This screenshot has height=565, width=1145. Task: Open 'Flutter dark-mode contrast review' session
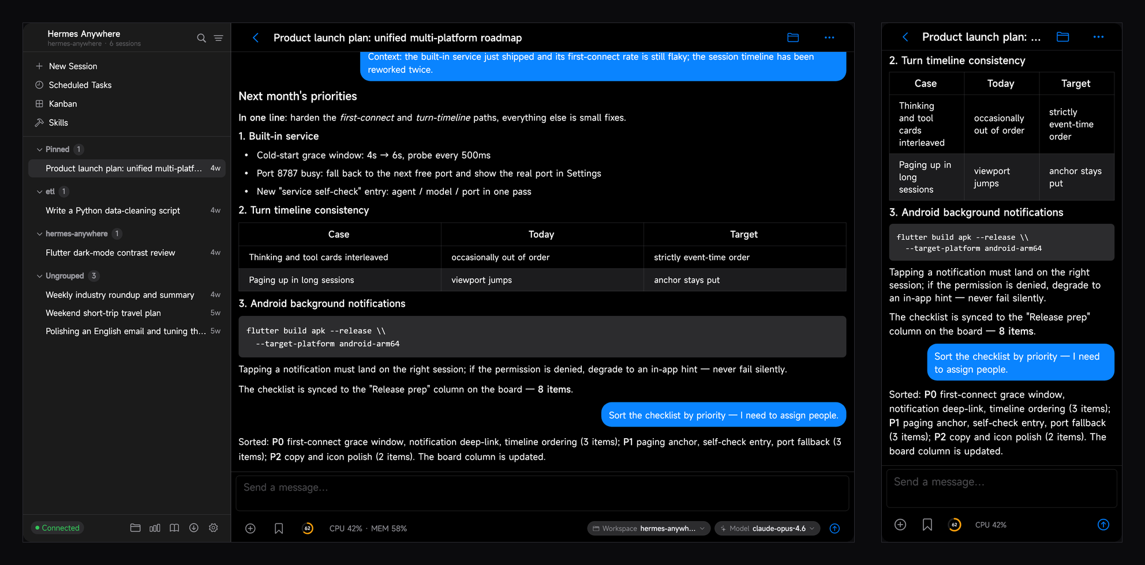click(127, 253)
